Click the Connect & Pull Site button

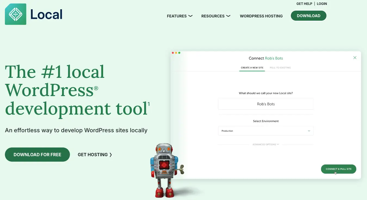(x=339, y=169)
